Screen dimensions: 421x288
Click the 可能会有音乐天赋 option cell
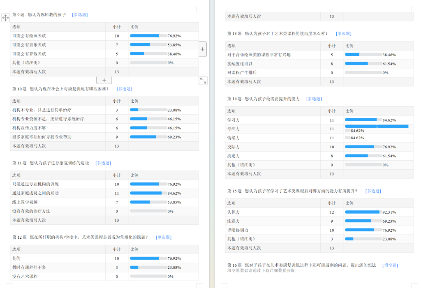(x=29, y=45)
